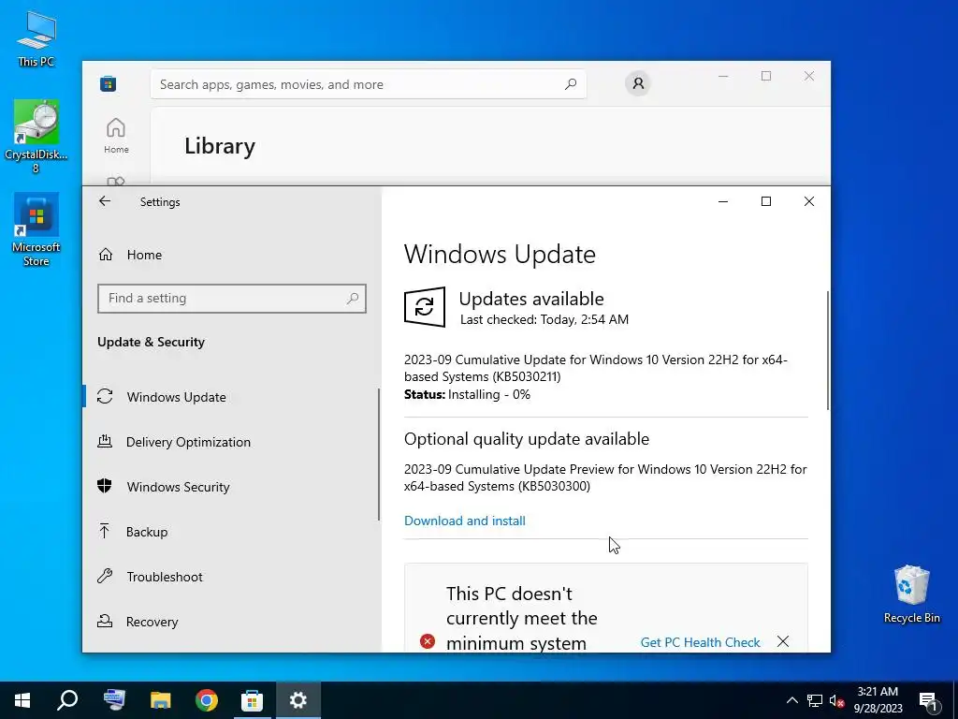Screen dimensions: 958x719
Task: Click Microsoft Store logo icon in Store window
Action: click(109, 83)
